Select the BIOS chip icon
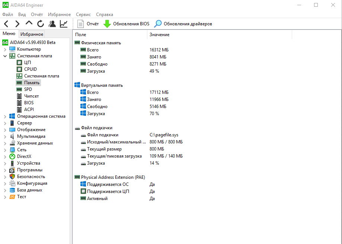The height and width of the screenshot is (244, 342). click(19, 103)
